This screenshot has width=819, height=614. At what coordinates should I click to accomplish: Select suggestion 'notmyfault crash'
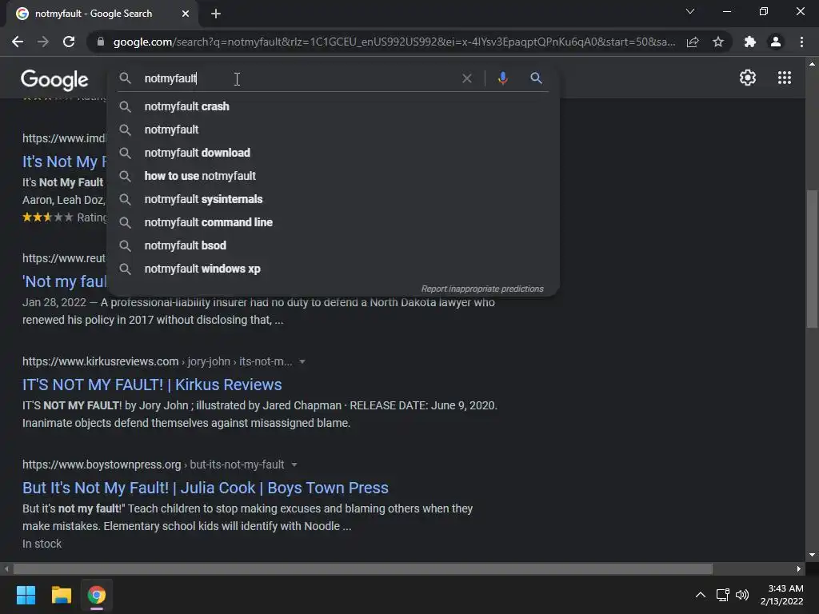(x=334, y=106)
